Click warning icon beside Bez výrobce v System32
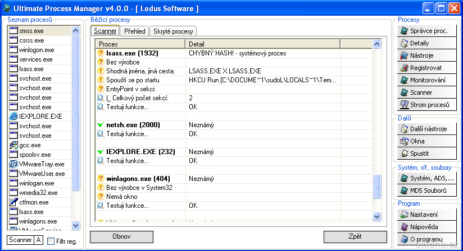 [101, 188]
